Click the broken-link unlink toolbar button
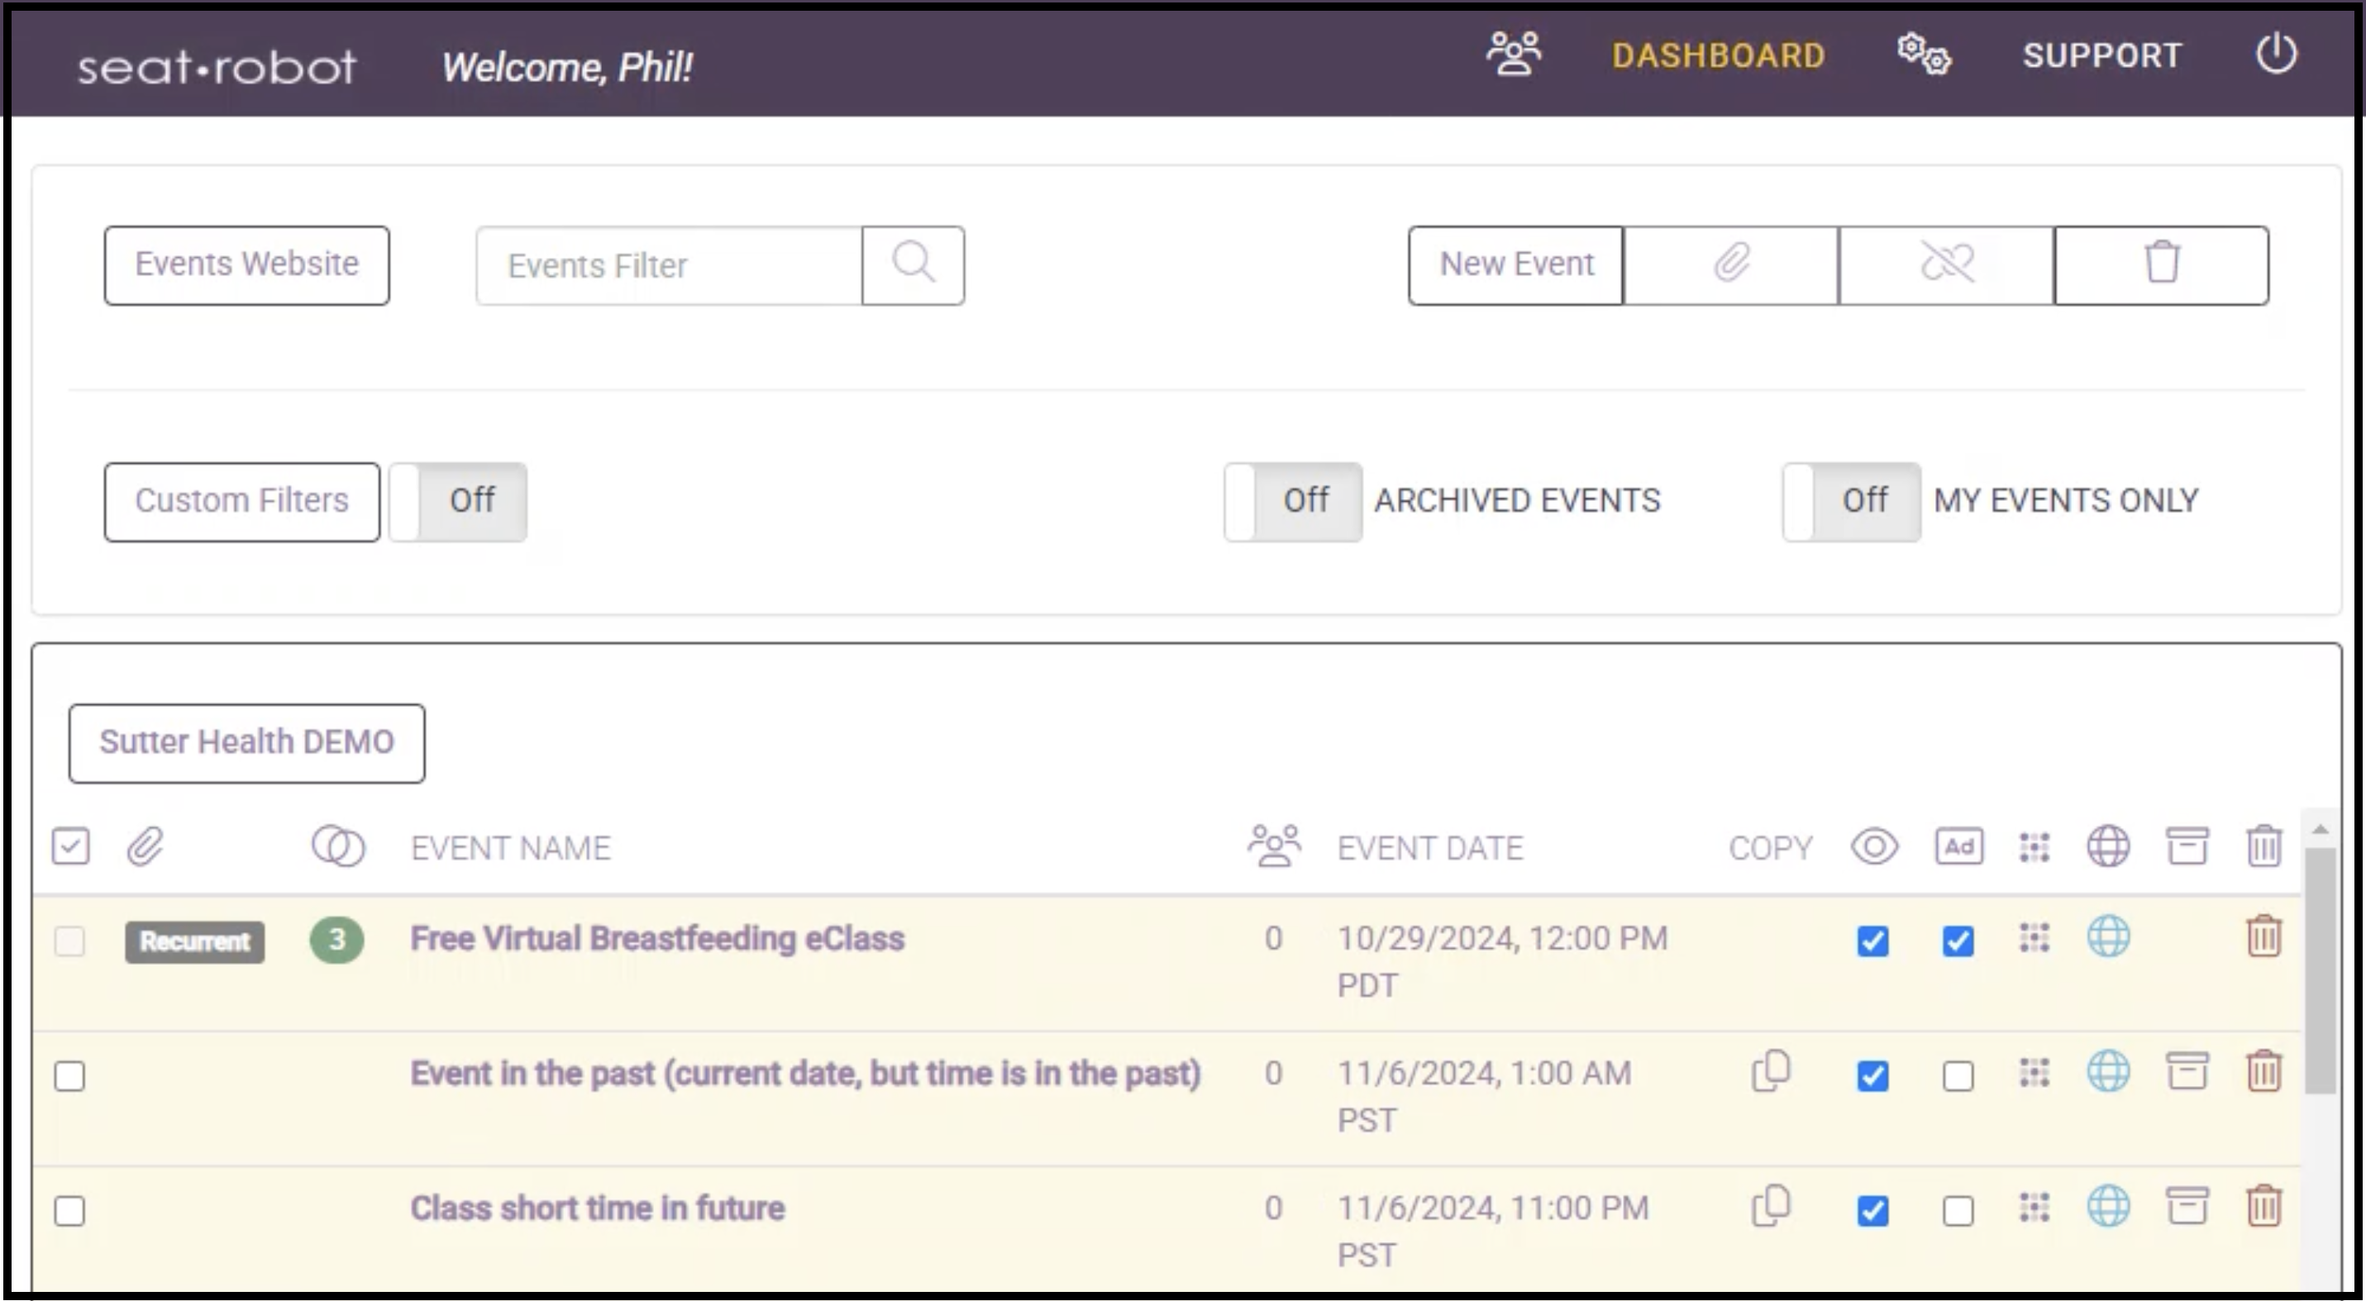Screen dimensions: 2366x1301 coord(1946,265)
